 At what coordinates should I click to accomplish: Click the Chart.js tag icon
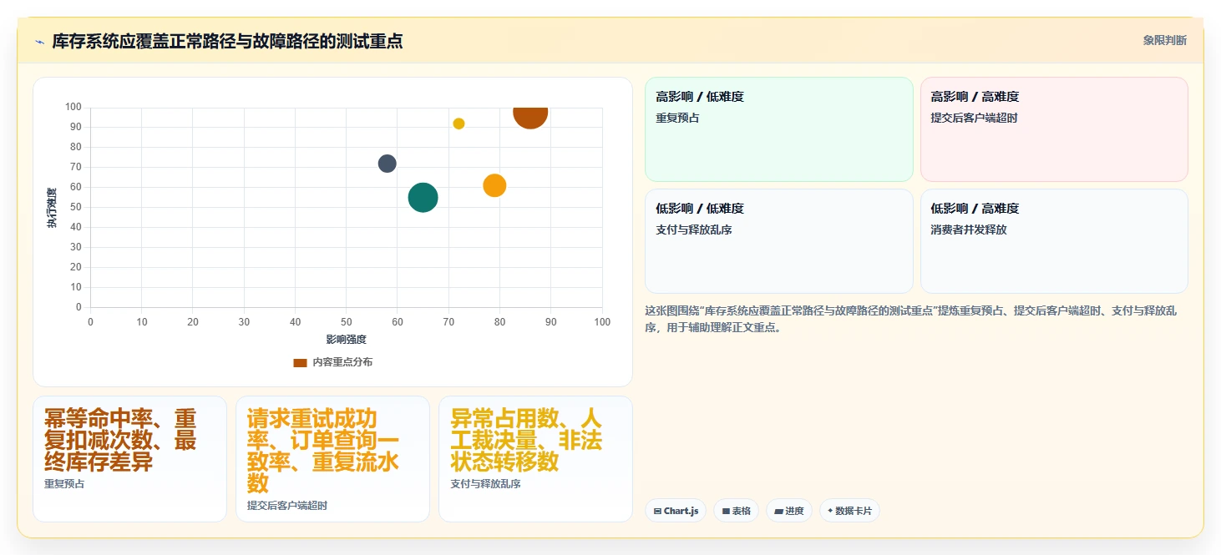(658, 511)
